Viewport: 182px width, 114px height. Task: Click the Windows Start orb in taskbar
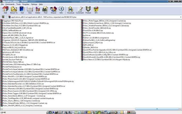[x=50, y=112]
